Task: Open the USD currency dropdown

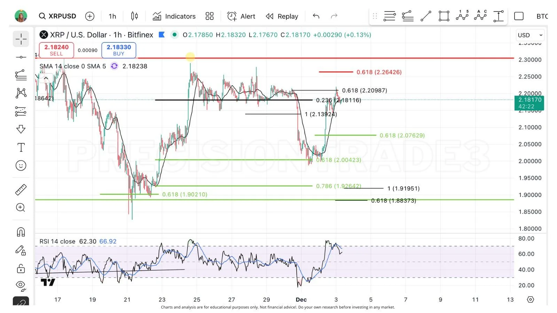Action: (x=530, y=35)
